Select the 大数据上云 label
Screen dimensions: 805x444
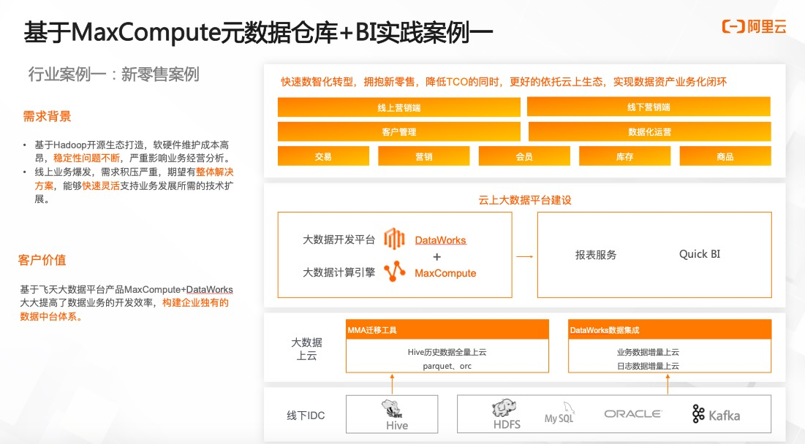[306, 349]
